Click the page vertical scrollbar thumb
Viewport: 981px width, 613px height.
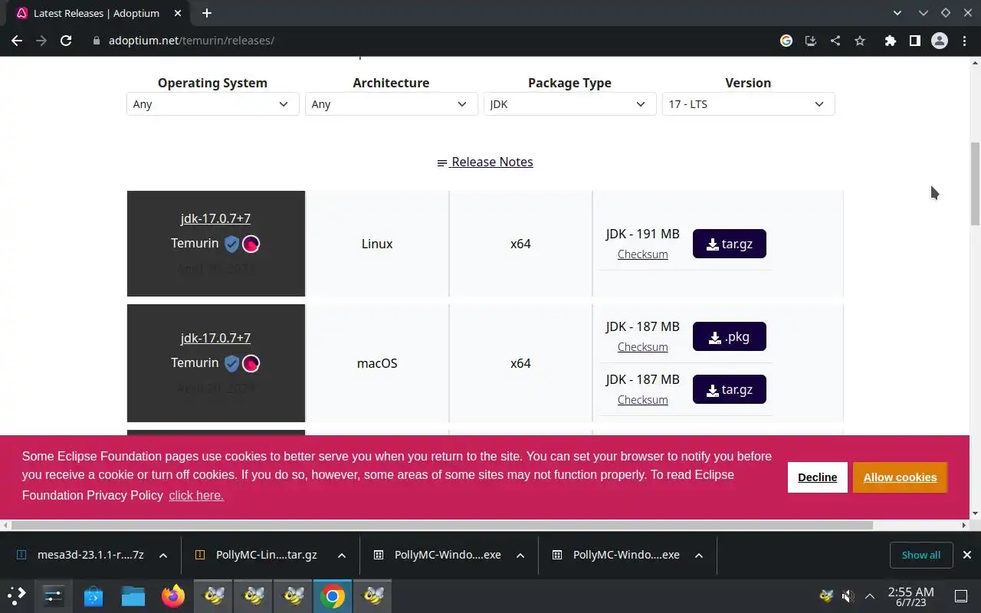975,182
